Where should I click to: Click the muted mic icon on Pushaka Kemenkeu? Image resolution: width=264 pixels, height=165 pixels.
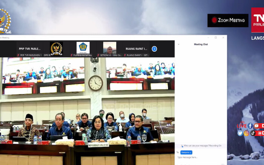(72, 55)
